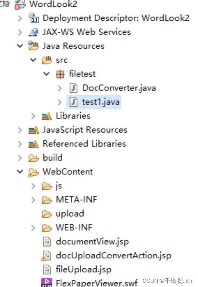
Task: Select documentView.jsp file
Action: [x=92, y=242]
